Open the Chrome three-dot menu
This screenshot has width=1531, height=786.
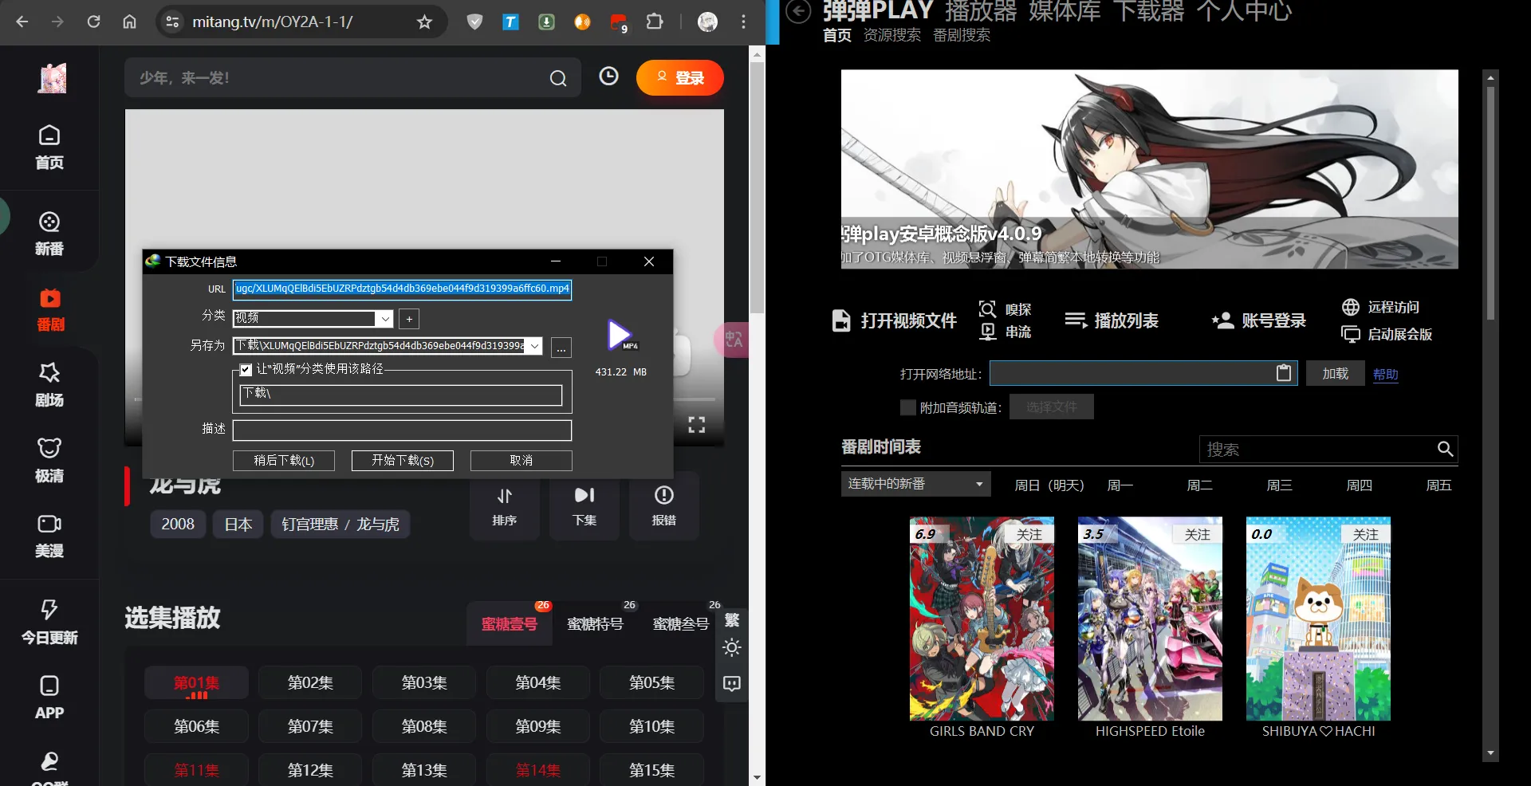click(x=743, y=22)
